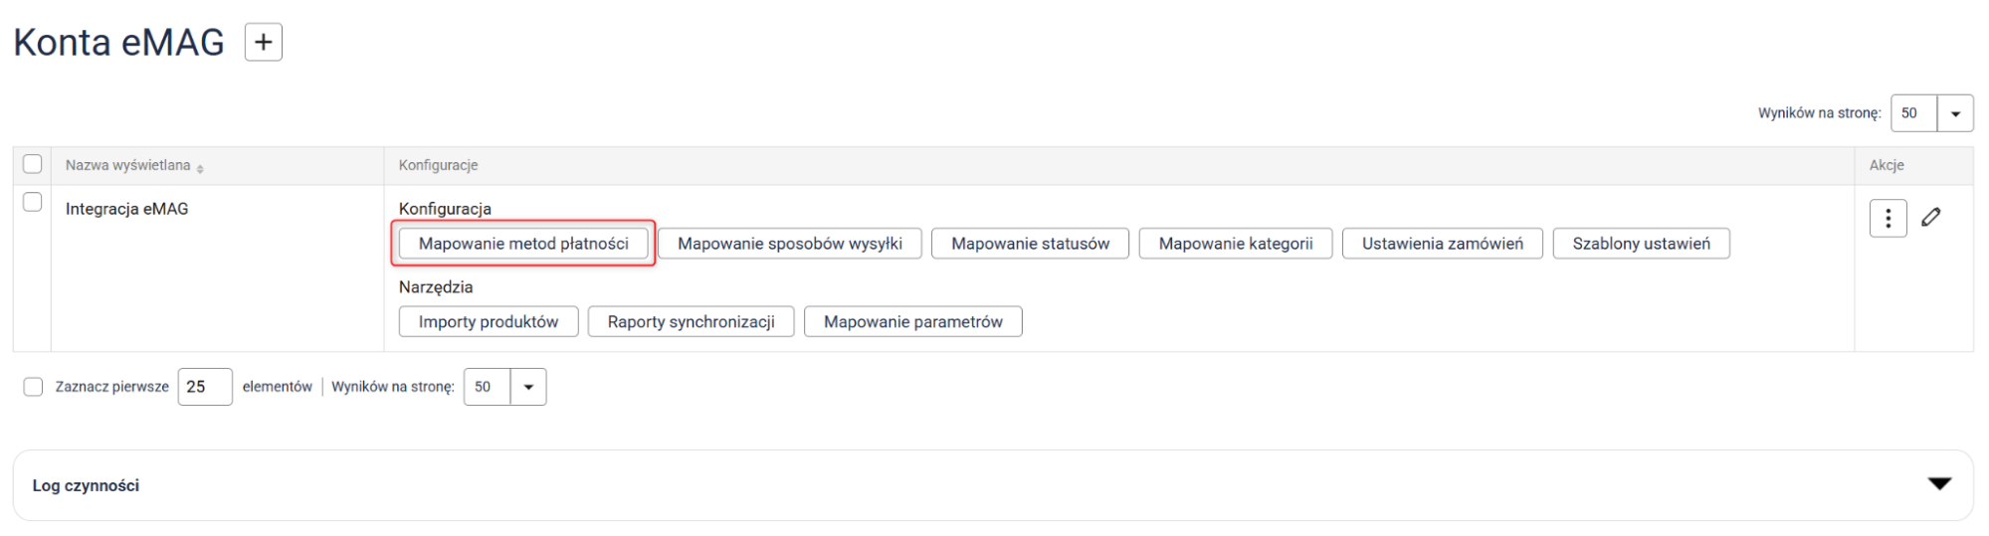This screenshot has height=536, width=1989.
Task: Open Mapowanie kategorii configuration
Action: [1235, 244]
